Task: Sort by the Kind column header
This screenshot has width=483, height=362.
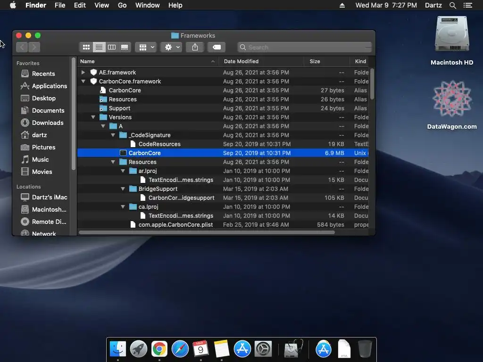Action: click(360, 61)
